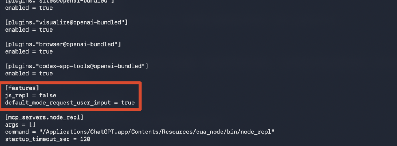Click the js_repl = false line
This screenshot has width=397, height=146.
31,95
